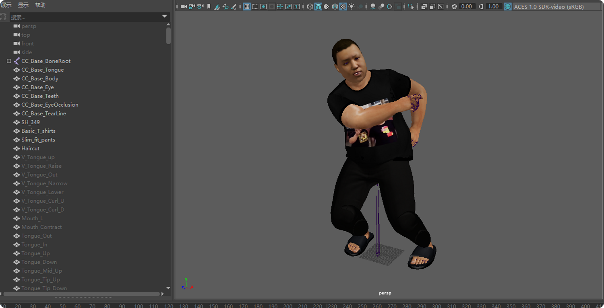Expand the CC_Base_BoneRoot hierarchy
The width and height of the screenshot is (604, 308).
(x=9, y=61)
